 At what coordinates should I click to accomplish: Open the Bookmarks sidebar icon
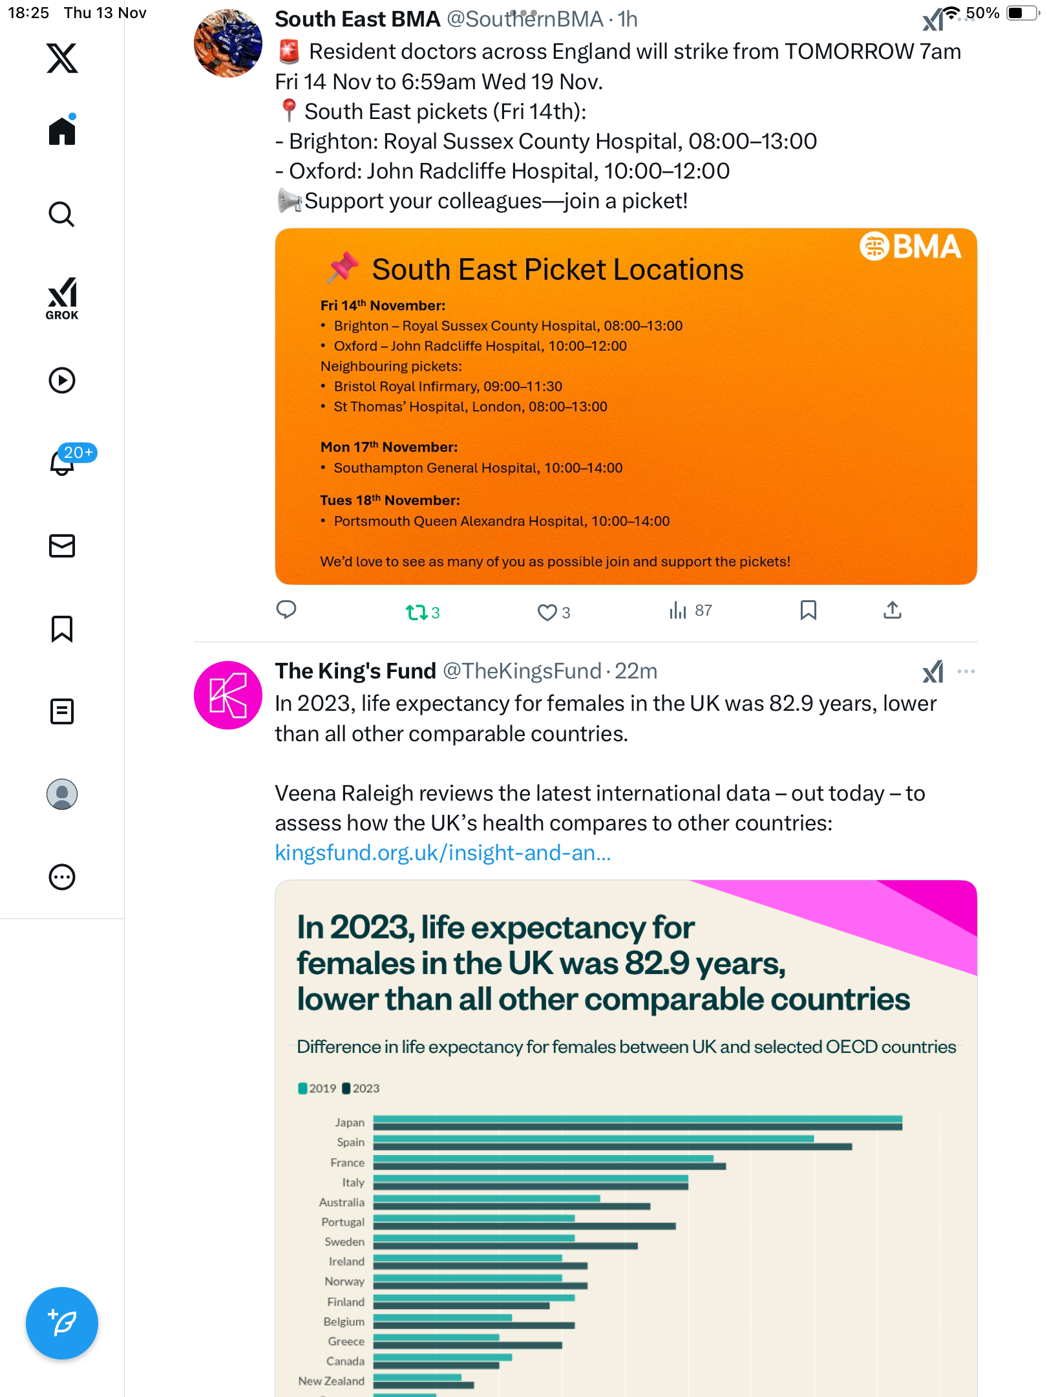pos(62,629)
